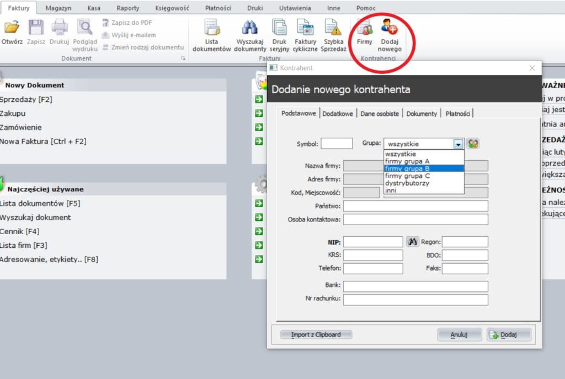Expand the Dokument group dialog launcher
Image resolution: width=565 pixels, height=379 pixels.
(x=183, y=58)
